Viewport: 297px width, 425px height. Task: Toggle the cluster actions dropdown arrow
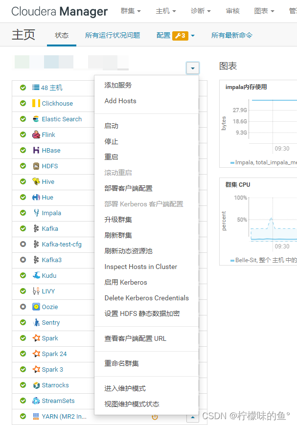193,68
